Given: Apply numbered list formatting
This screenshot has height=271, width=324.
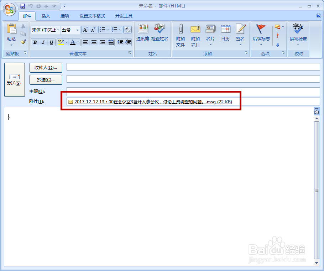Looking at the screenshot, I should tap(114, 30).
